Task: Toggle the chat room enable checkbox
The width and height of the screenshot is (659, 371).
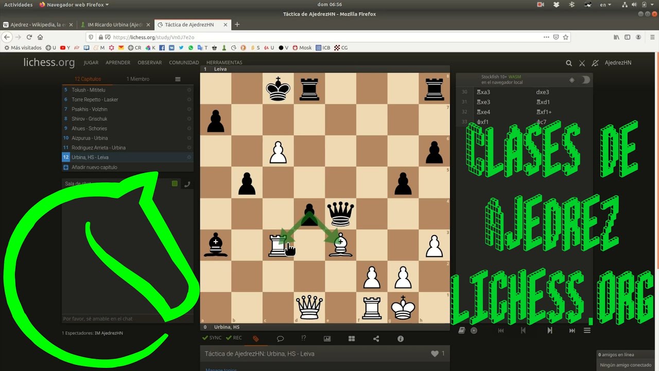Action: (x=175, y=183)
